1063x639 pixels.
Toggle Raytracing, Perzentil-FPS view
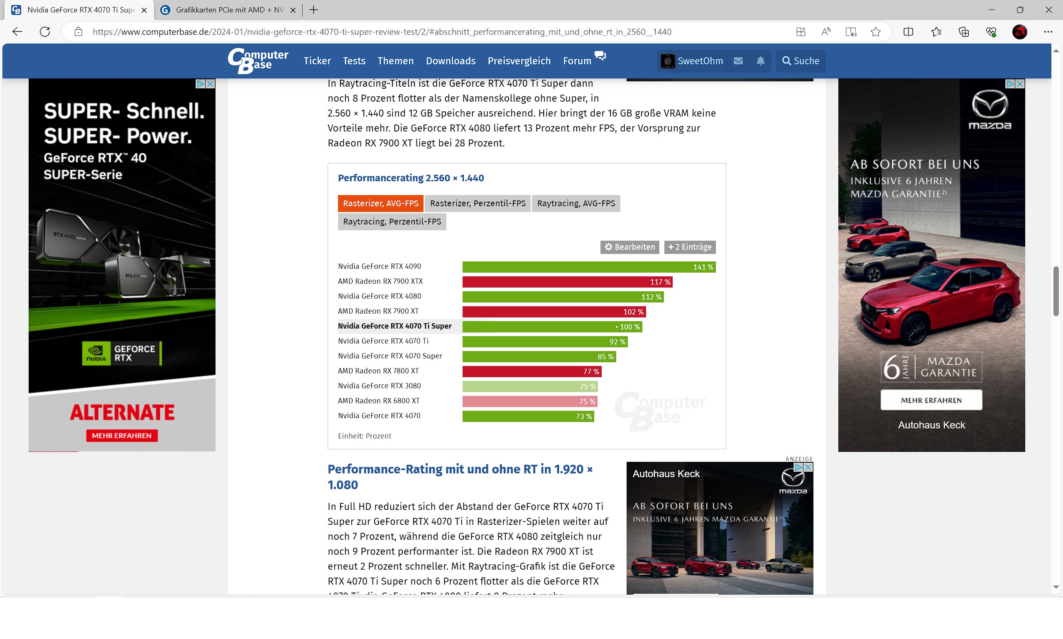pyautogui.click(x=392, y=222)
